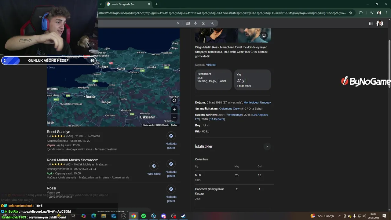
Task: Switch to Chrome in the taskbar
Action: [x=133, y=216]
